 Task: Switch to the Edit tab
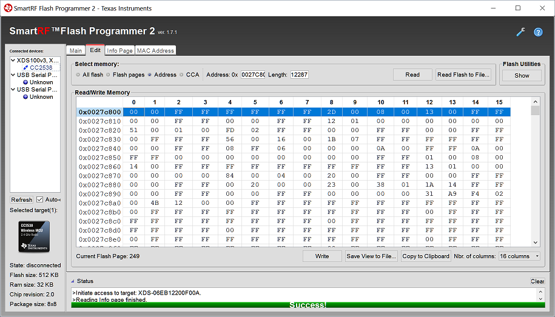coord(95,50)
